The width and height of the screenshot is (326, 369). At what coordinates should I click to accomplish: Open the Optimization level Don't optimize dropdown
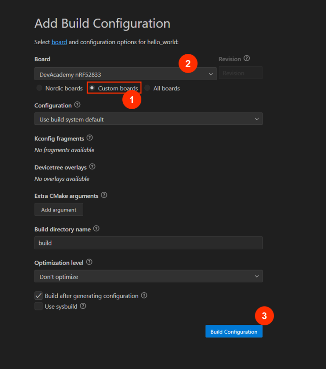pyautogui.click(x=148, y=276)
